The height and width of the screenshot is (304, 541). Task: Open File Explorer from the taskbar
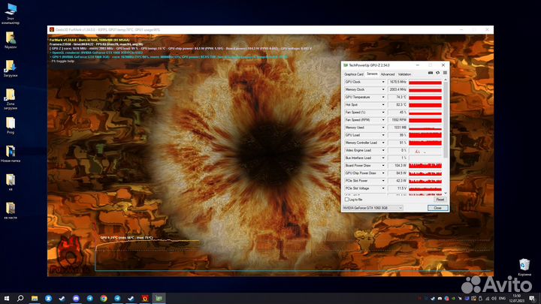[x=35, y=298]
